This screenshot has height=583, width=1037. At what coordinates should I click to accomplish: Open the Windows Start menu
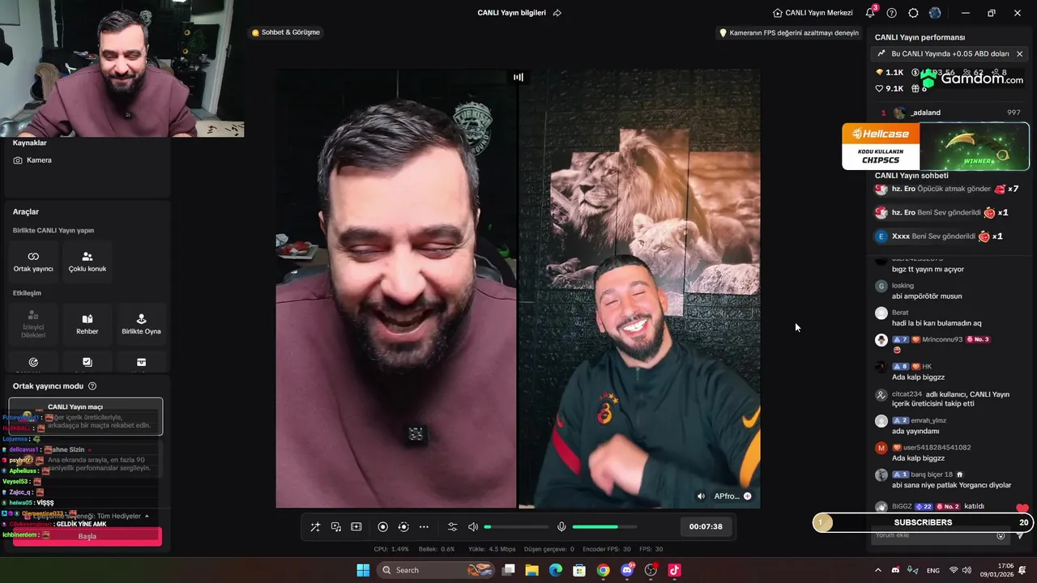(x=363, y=570)
